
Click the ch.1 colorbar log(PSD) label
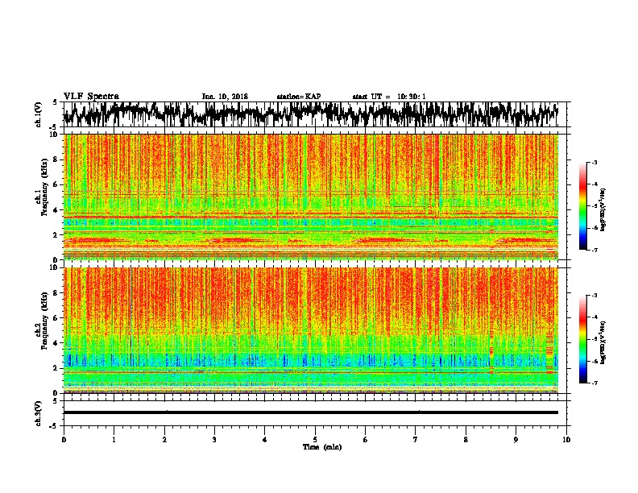click(x=603, y=209)
